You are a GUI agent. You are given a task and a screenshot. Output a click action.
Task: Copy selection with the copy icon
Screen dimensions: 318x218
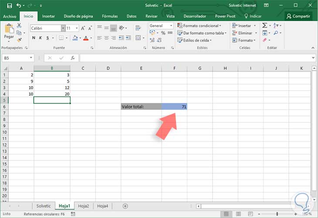(x=19, y=33)
